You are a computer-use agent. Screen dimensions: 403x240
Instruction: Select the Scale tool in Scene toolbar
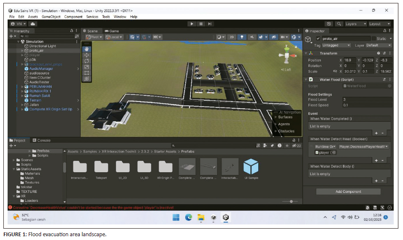[x=87, y=67]
